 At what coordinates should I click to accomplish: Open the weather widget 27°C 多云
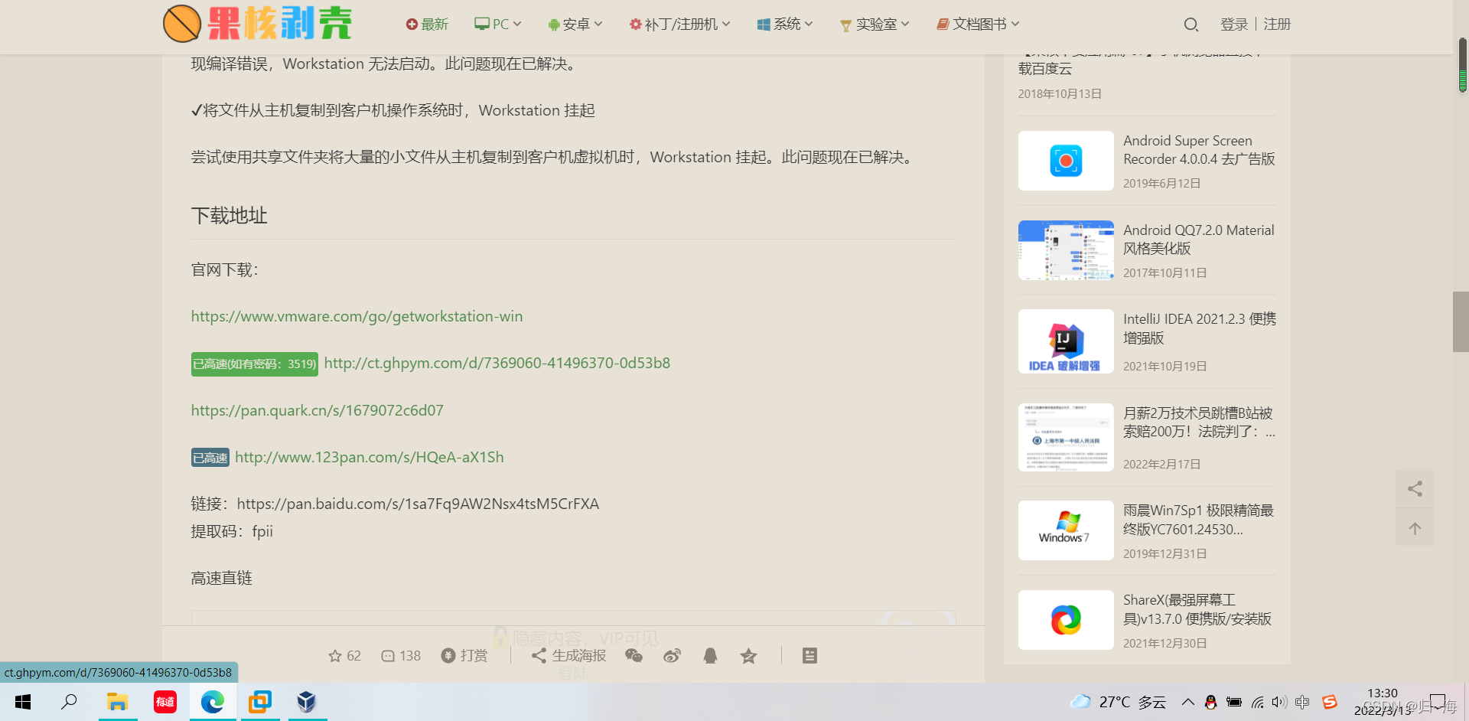(x=1119, y=702)
